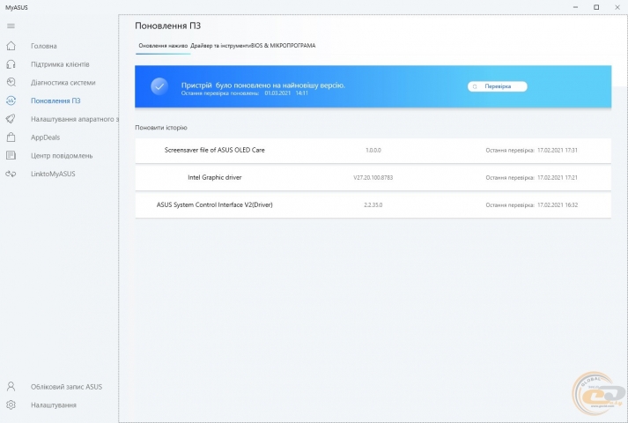Click the update icon beside Поновлення ПЗ
The width and height of the screenshot is (628, 423).
[11, 100]
